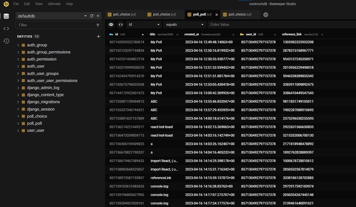
Task: Select id cell 857142029322780674
Action: tap(127, 42)
